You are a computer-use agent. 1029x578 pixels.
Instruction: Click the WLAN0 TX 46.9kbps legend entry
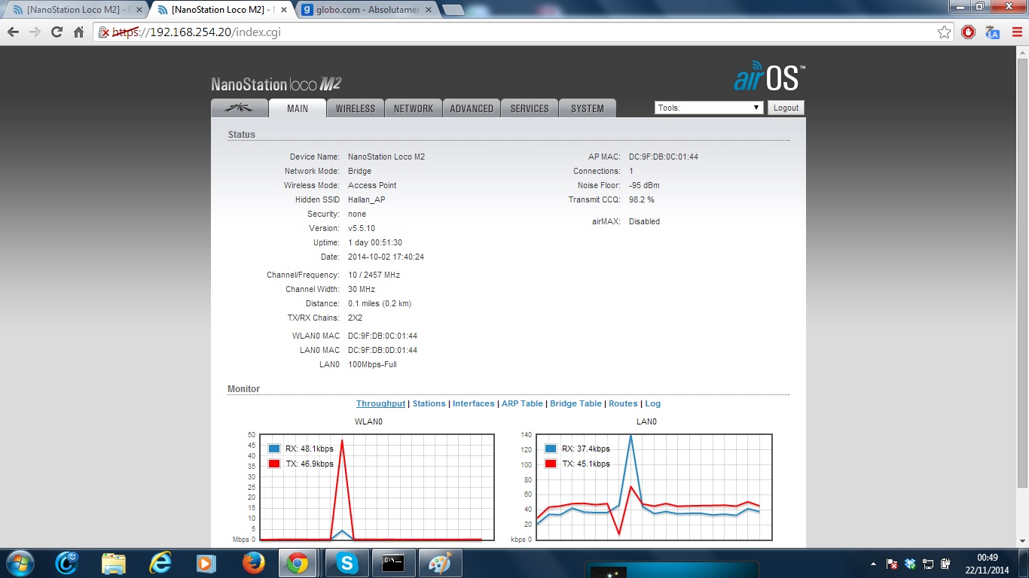(x=301, y=464)
